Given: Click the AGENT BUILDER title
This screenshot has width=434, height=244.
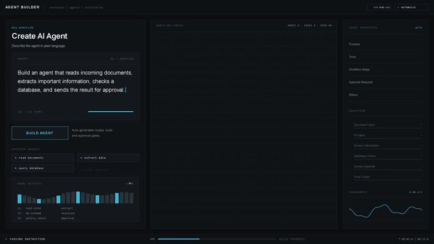Looking at the screenshot, I should tap(22, 7).
